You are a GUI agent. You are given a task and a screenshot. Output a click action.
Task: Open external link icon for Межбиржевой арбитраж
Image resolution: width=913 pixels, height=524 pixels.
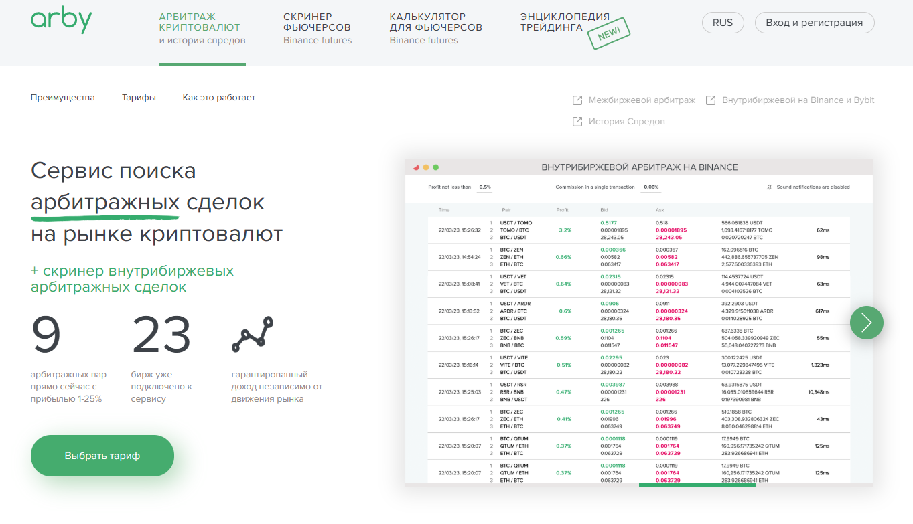pos(577,100)
